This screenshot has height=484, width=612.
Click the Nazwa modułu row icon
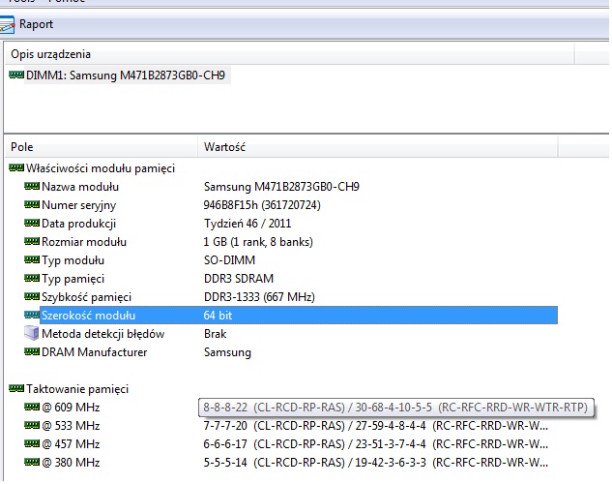32,186
